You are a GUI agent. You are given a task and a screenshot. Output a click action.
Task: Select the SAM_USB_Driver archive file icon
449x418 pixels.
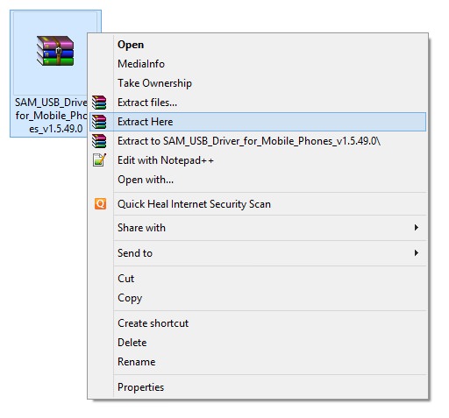pyautogui.click(x=55, y=51)
